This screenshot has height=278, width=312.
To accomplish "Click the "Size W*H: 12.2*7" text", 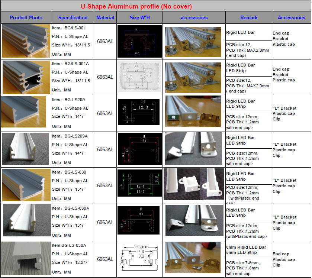I will pyautogui.click(x=70, y=263).
